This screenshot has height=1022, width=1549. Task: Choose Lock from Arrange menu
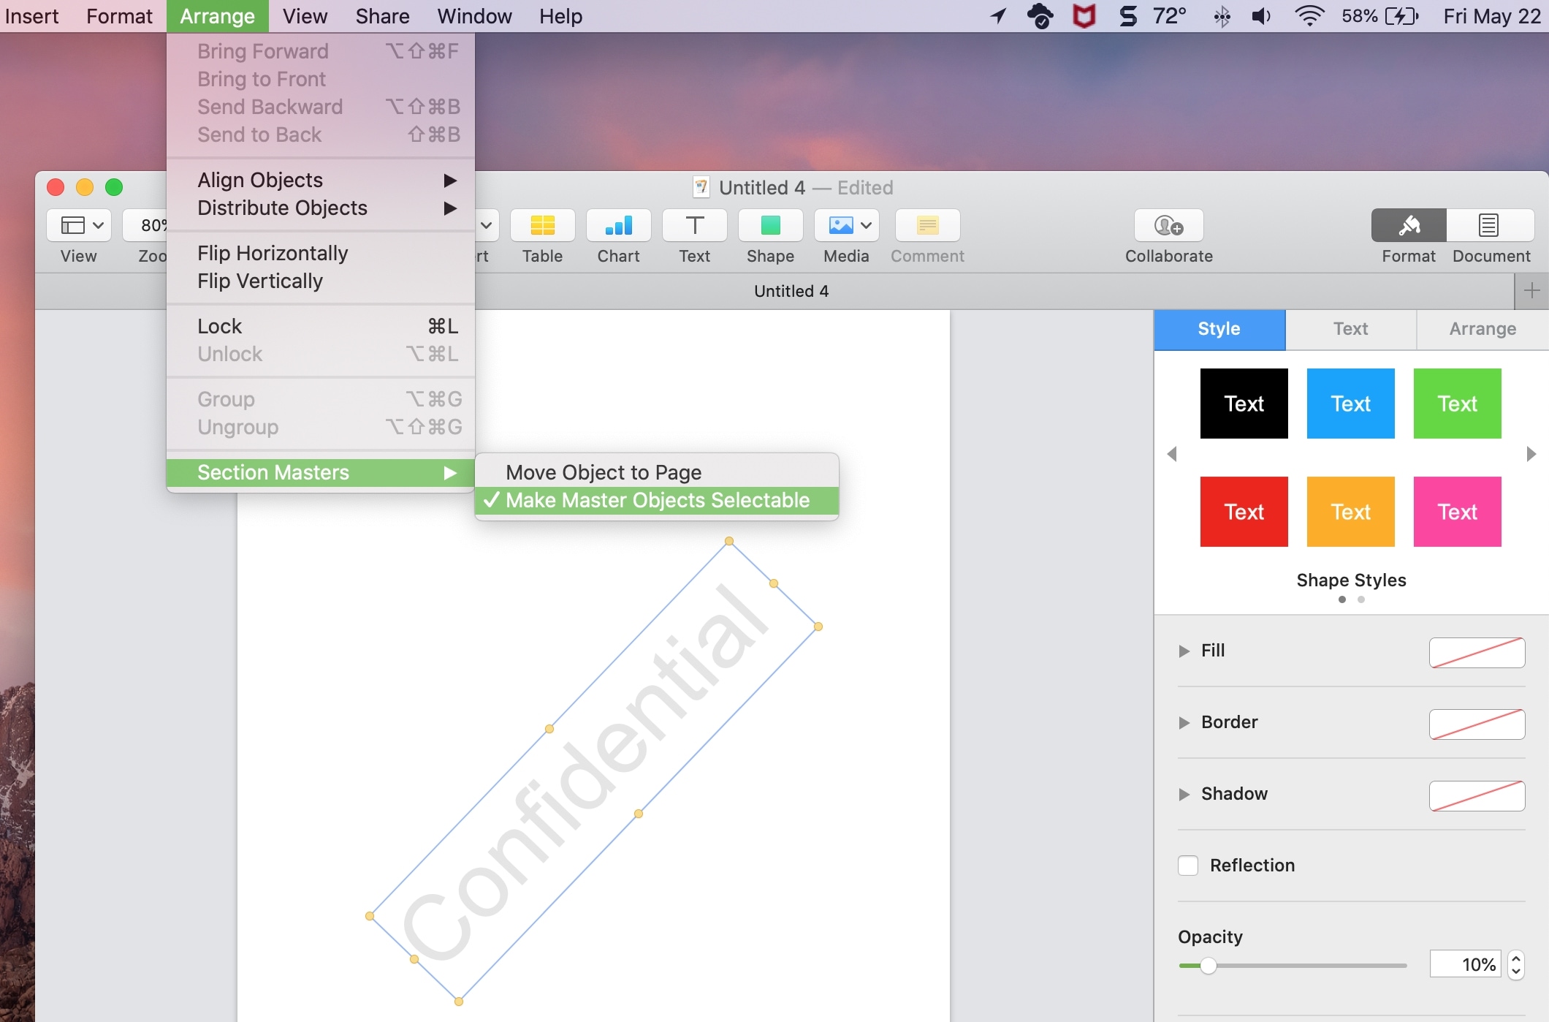321,326
